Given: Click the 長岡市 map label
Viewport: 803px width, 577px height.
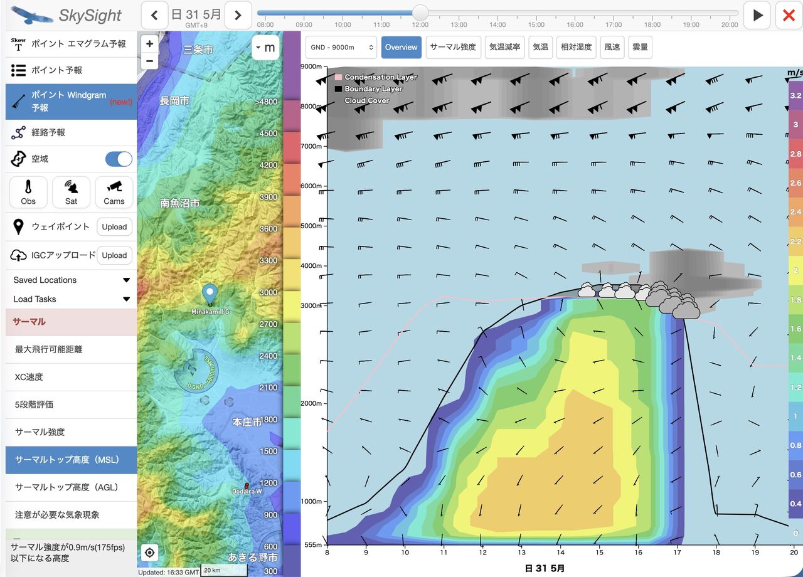Looking at the screenshot, I should pyautogui.click(x=174, y=101).
